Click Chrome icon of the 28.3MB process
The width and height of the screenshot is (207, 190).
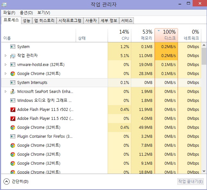(x=13, y=74)
